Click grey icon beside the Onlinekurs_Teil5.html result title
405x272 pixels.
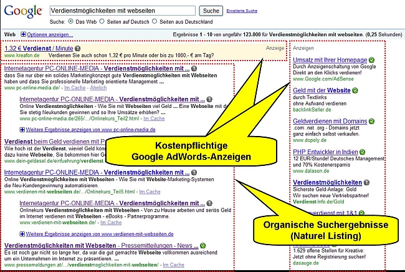tap(194, 172)
